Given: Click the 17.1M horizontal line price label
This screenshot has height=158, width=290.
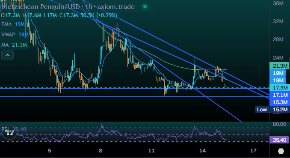Looking at the screenshot, I should pos(280,95).
